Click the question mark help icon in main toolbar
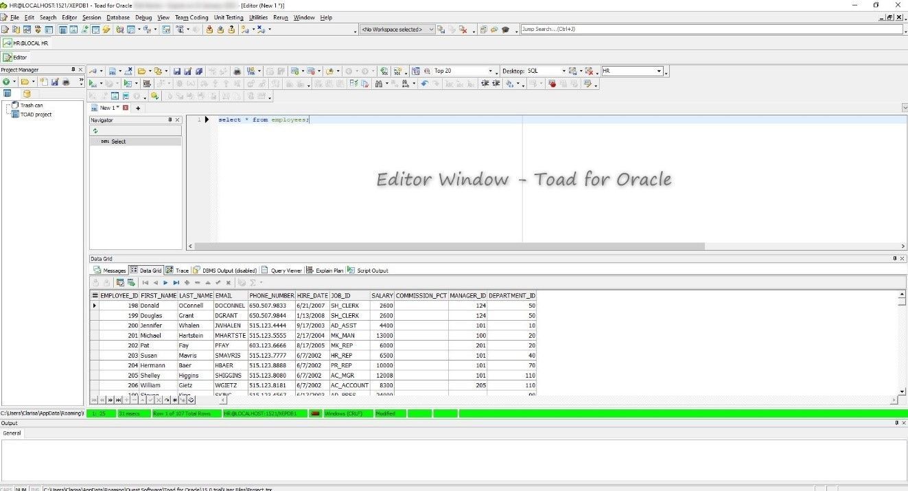The image size is (908, 491). [x=232, y=30]
